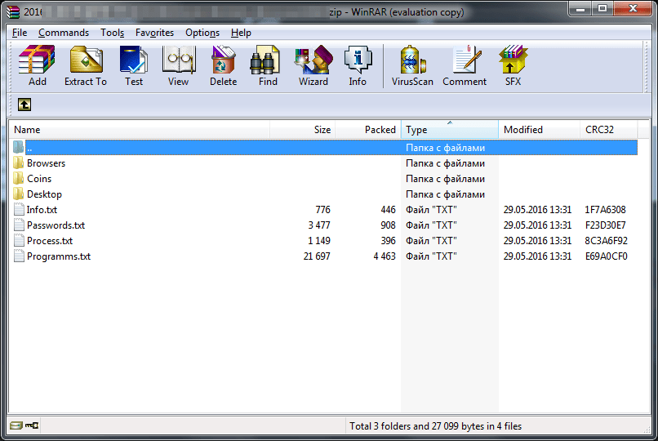Image resolution: width=658 pixels, height=441 pixels.
Task: Click size value 21 697
Action: coord(317,256)
